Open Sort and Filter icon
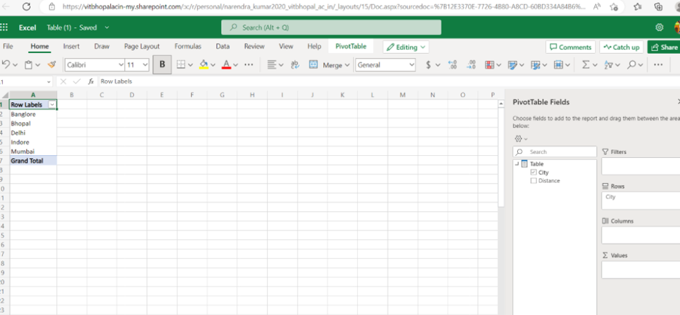Image resolution: width=680 pixels, height=315 pixels. point(608,64)
